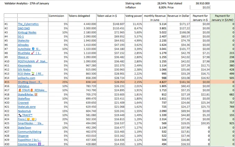Image resolution: width=235 pixels, height=147 pixels.
Task: Select the Validator Analytics title text
Action: [27, 3]
